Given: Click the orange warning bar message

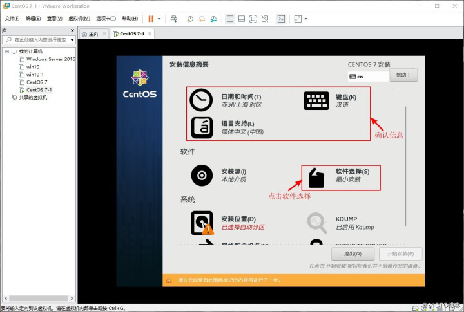Looking at the screenshot, I should pyautogui.click(x=229, y=280).
